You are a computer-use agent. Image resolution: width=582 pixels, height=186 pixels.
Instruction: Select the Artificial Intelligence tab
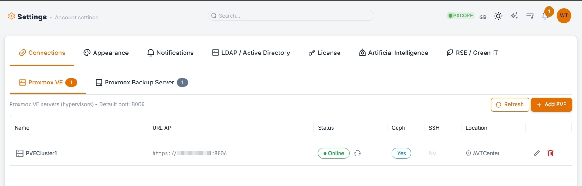point(393,53)
